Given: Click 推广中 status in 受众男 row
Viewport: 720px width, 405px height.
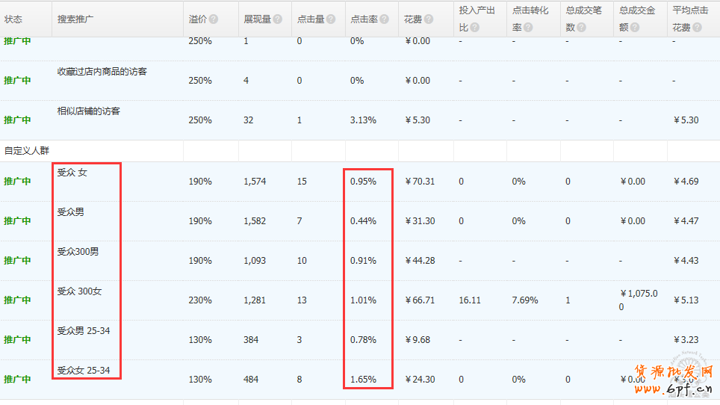Looking at the screenshot, I should point(17,221).
